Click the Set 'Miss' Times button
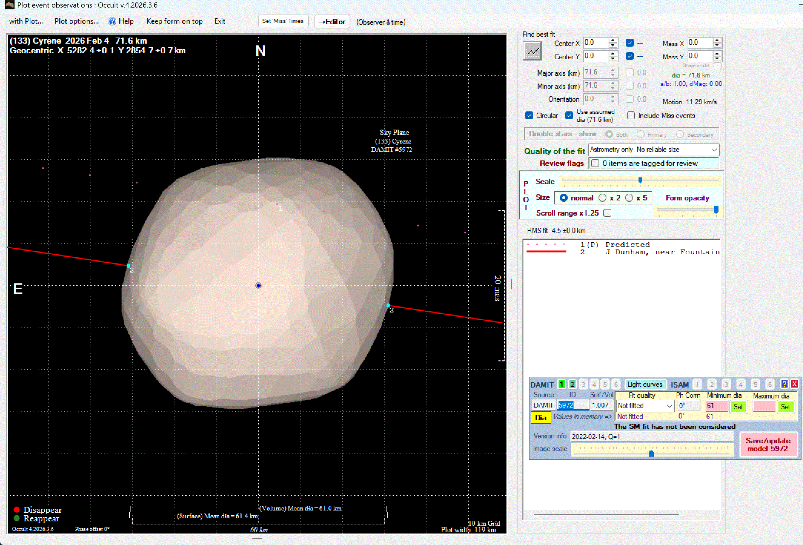Viewport: 803px width, 545px height. (x=283, y=21)
